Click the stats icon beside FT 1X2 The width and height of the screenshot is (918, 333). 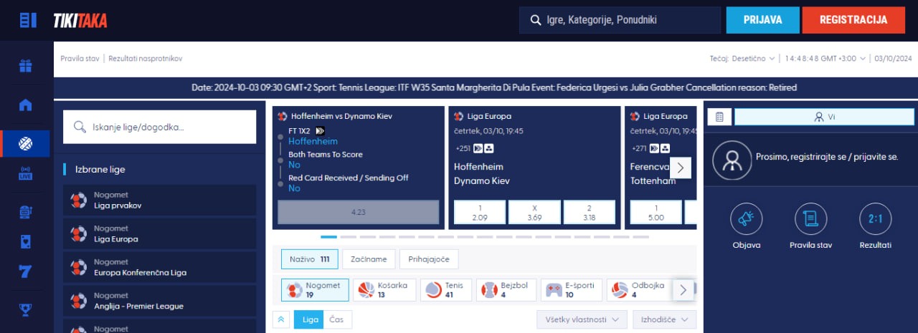[320, 131]
